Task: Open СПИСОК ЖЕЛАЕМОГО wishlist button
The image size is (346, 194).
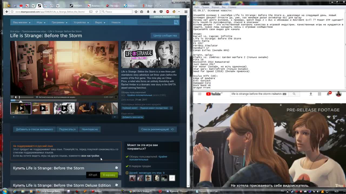Action: pos(164,17)
